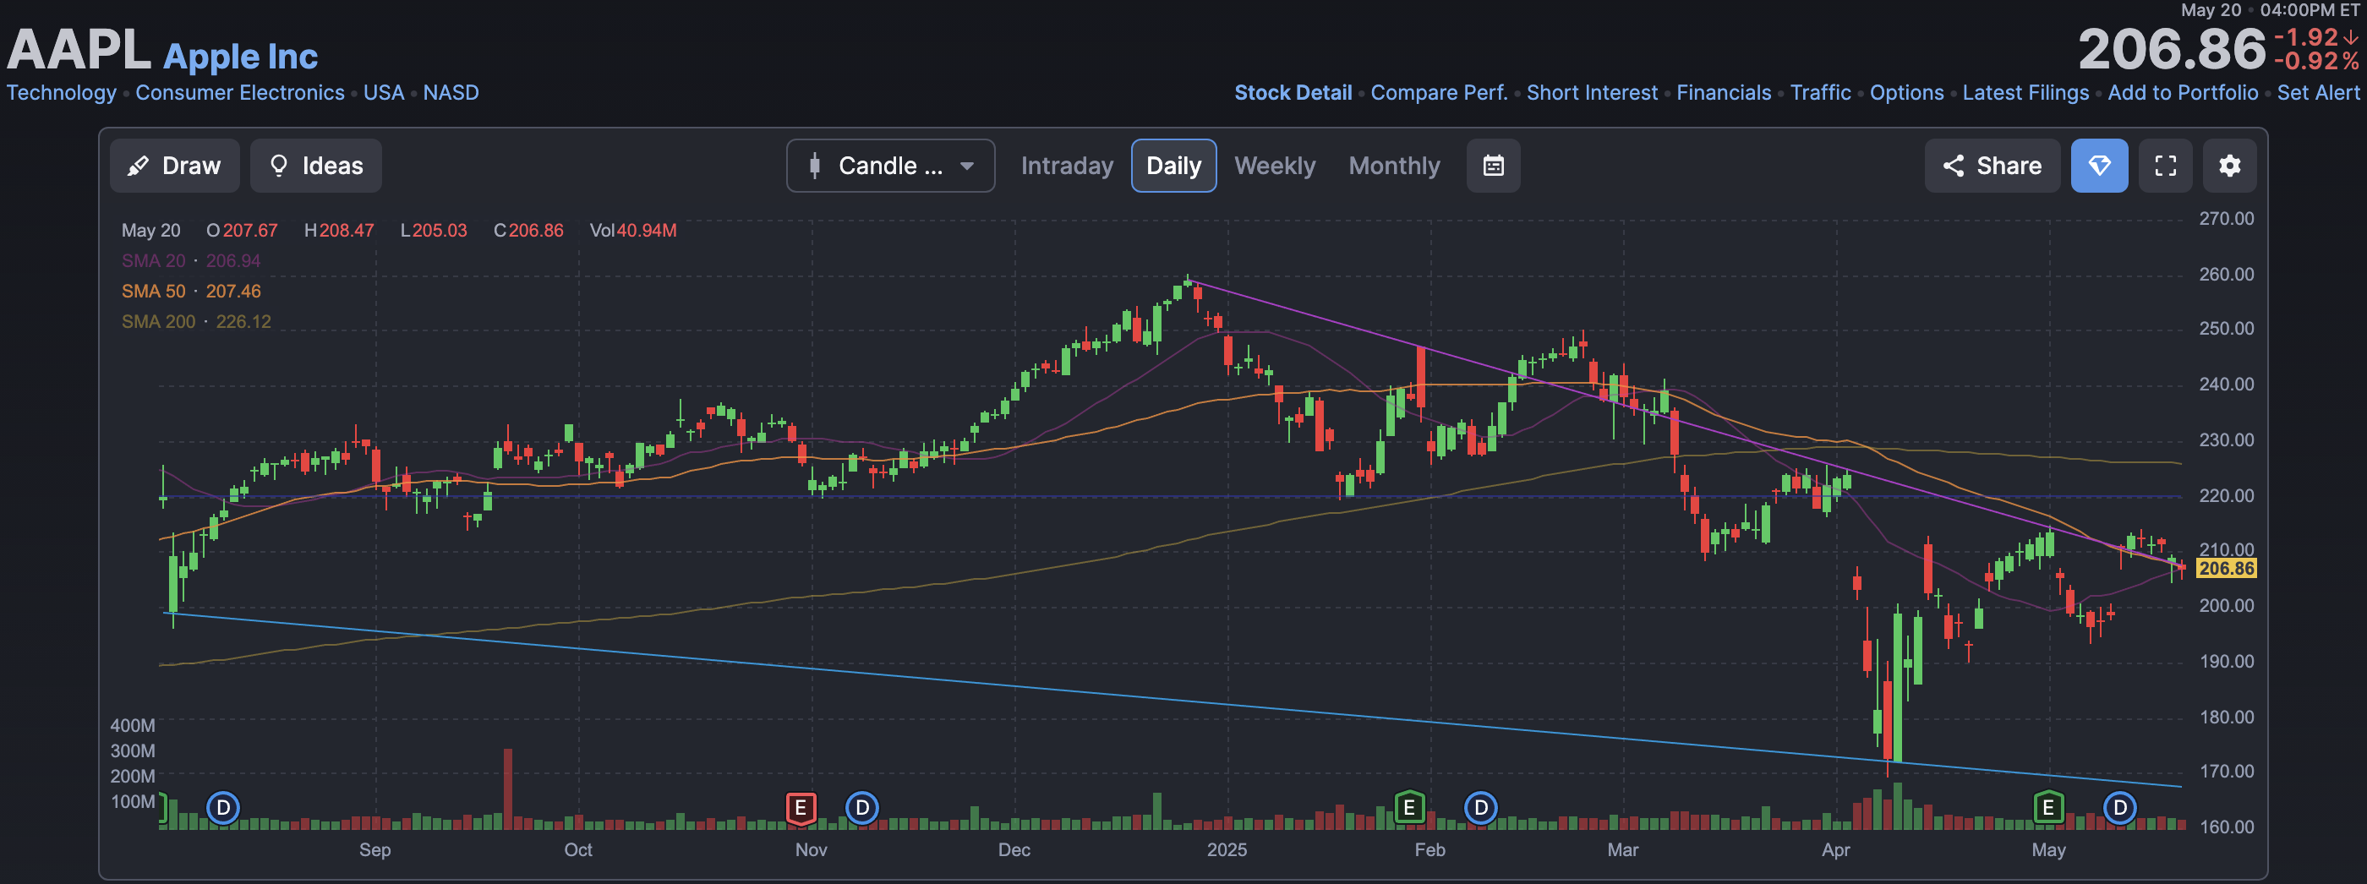The width and height of the screenshot is (2367, 884).
Task: Click the red earnings marker near November
Action: (x=801, y=808)
